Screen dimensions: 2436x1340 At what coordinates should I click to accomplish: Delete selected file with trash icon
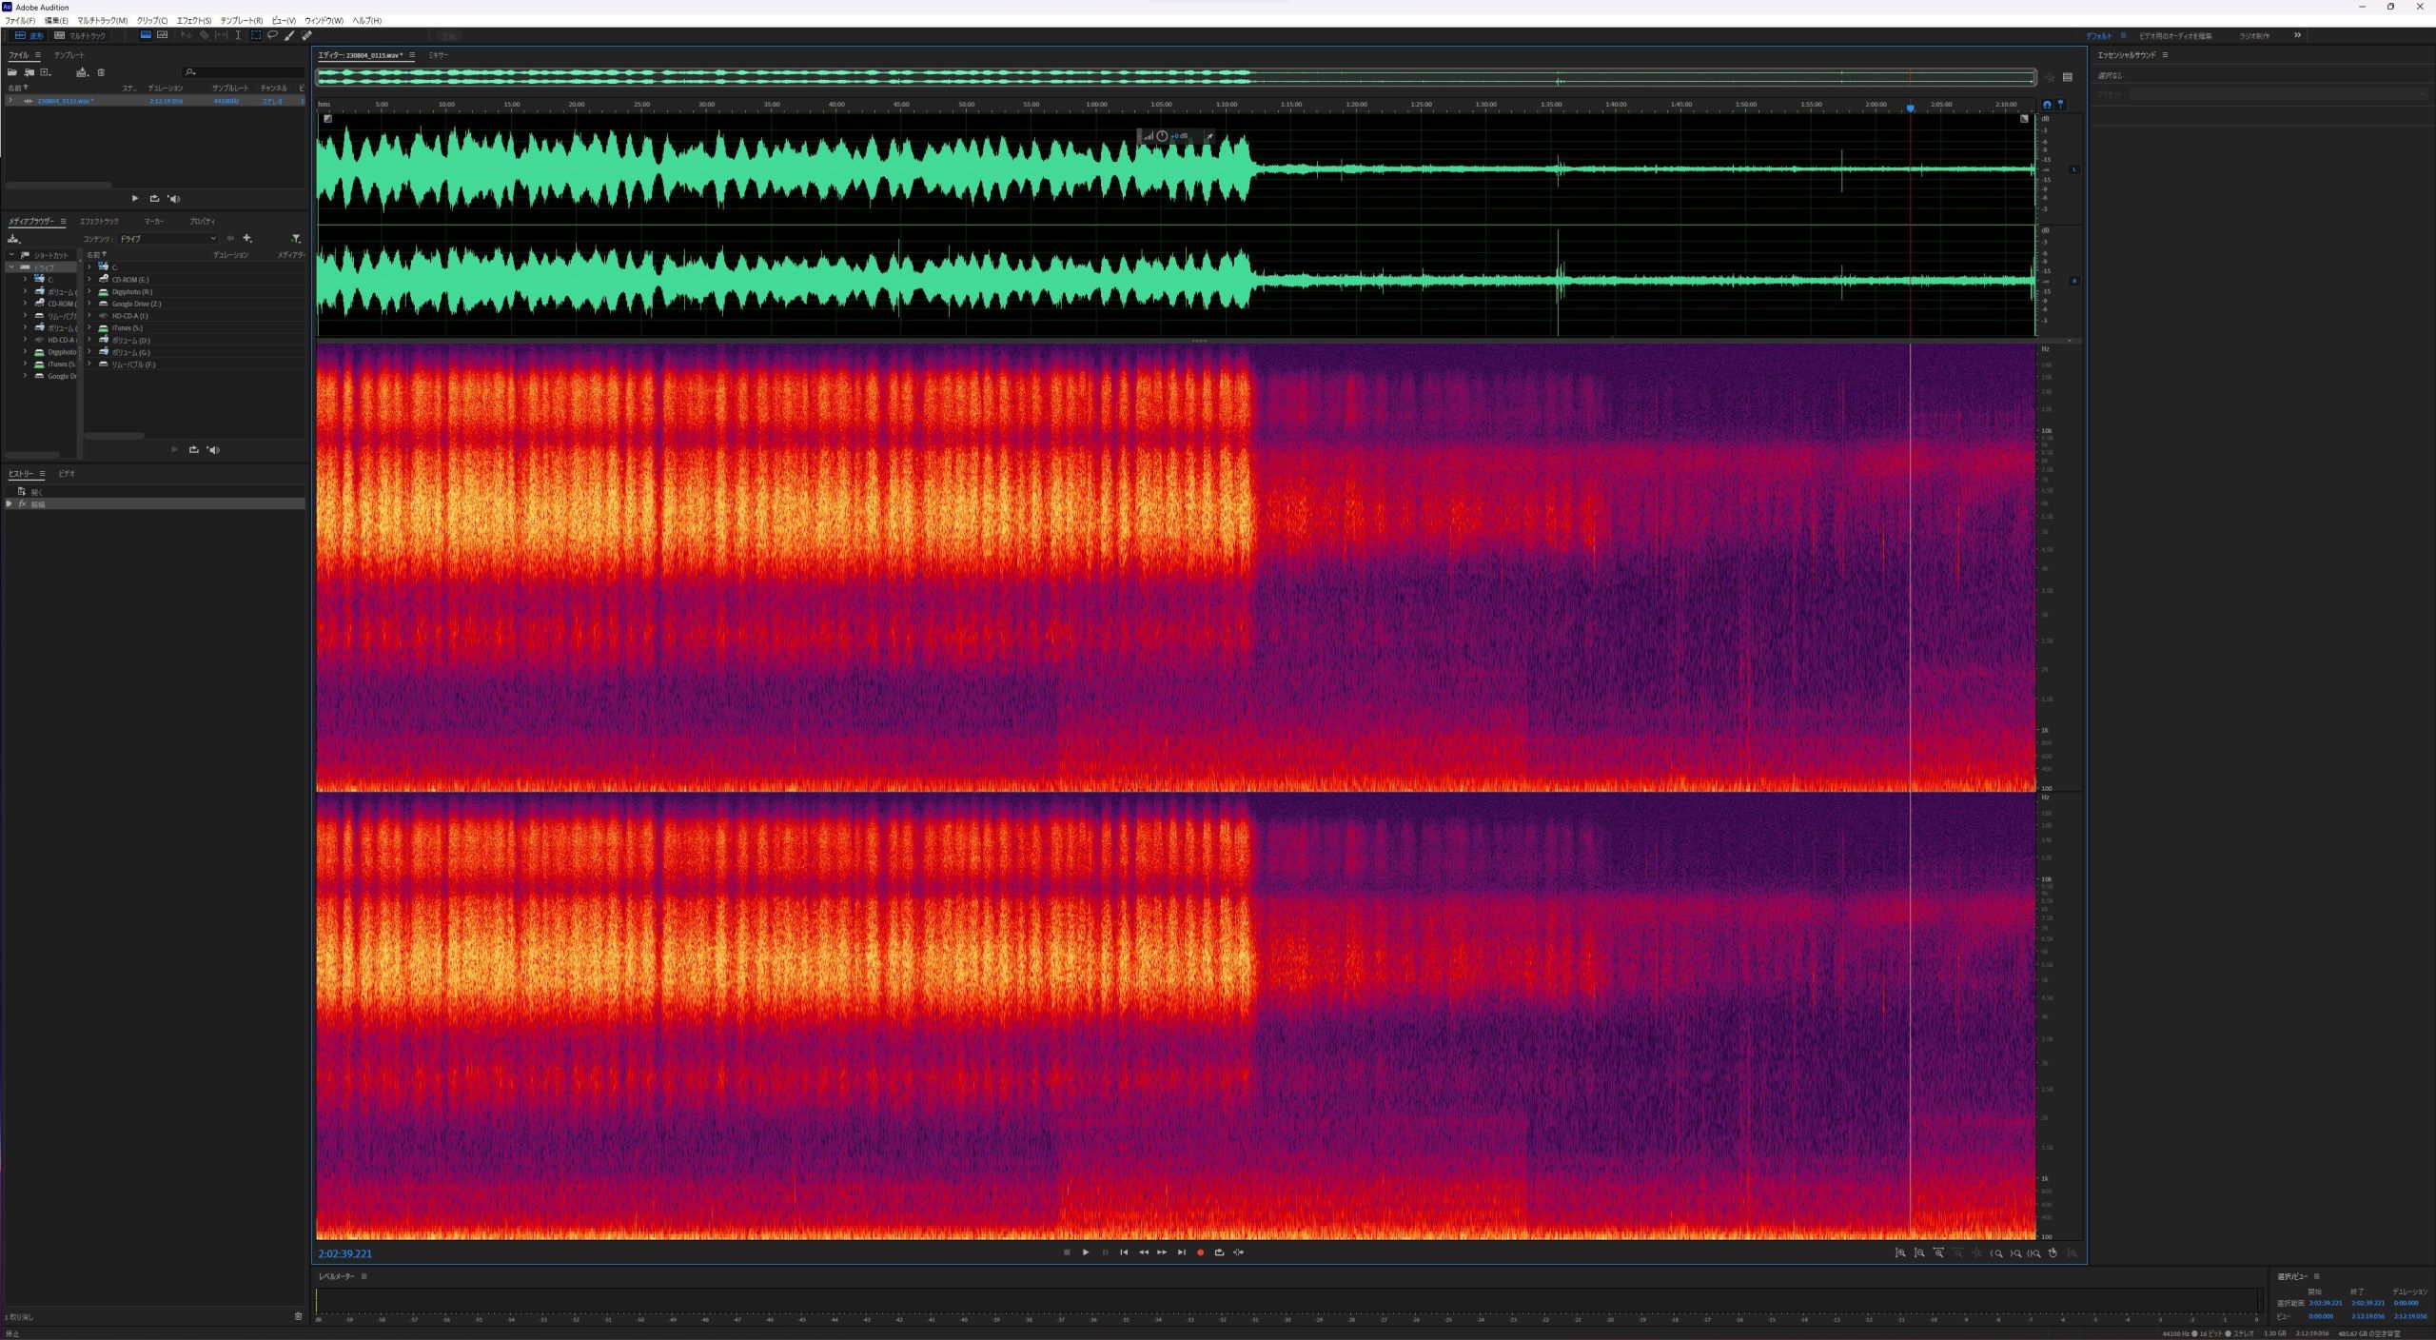coord(101,72)
